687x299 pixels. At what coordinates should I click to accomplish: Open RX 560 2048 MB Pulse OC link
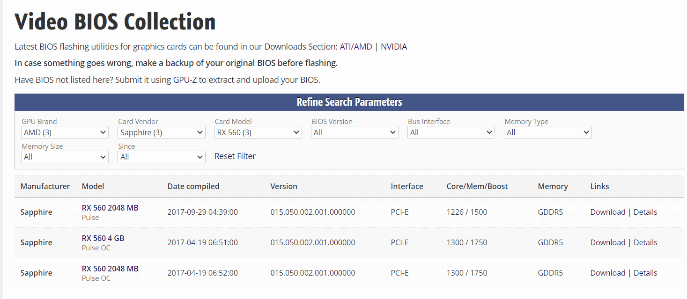pos(110,269)
